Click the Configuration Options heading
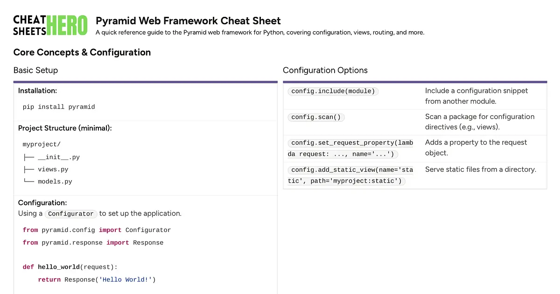Viewport: 560px width, 294px height. coord(325,70)
